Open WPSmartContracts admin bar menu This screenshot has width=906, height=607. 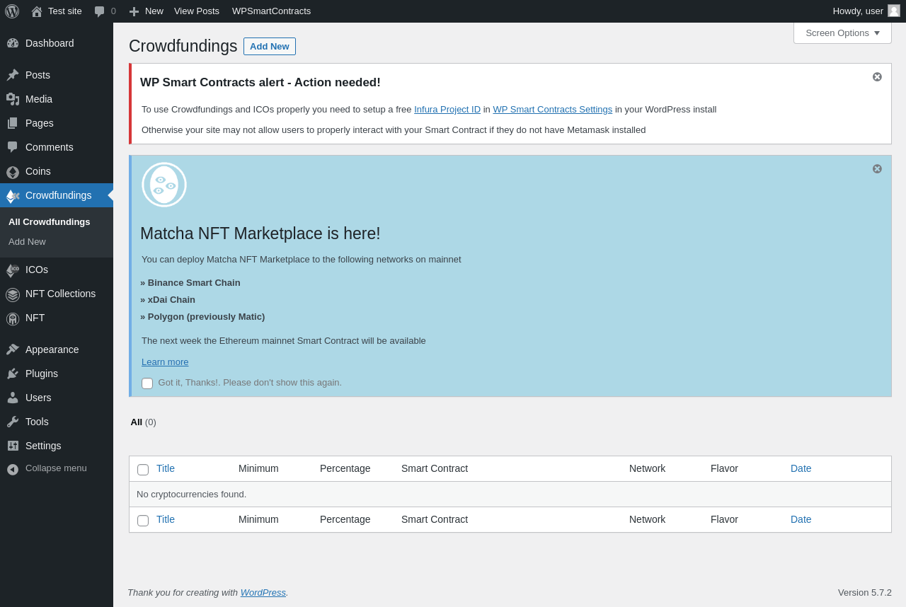click(x=271, y=11)
